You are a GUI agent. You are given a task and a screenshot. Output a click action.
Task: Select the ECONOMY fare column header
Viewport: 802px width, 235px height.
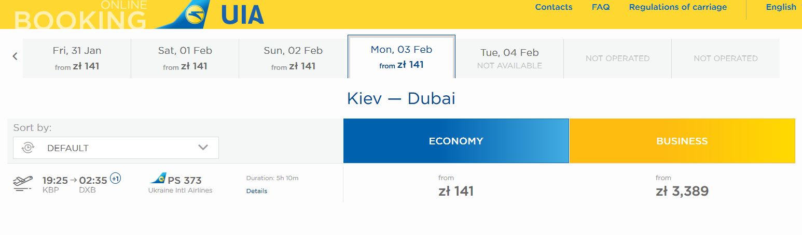click(456, 141)
